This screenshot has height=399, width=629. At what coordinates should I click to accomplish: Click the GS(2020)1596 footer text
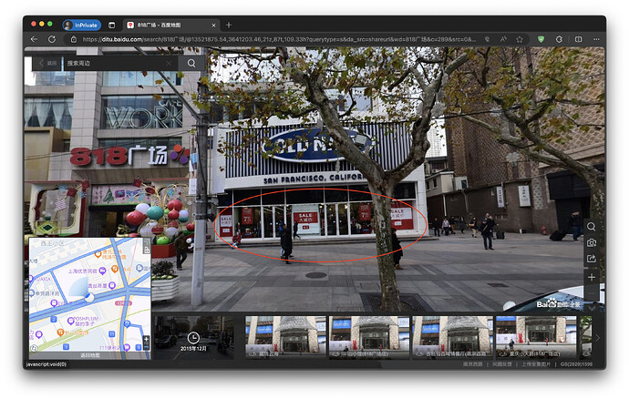[x=576, y=364]
